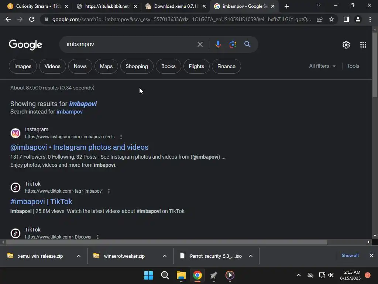Open the Windows Start menu

tap(148, 275)
